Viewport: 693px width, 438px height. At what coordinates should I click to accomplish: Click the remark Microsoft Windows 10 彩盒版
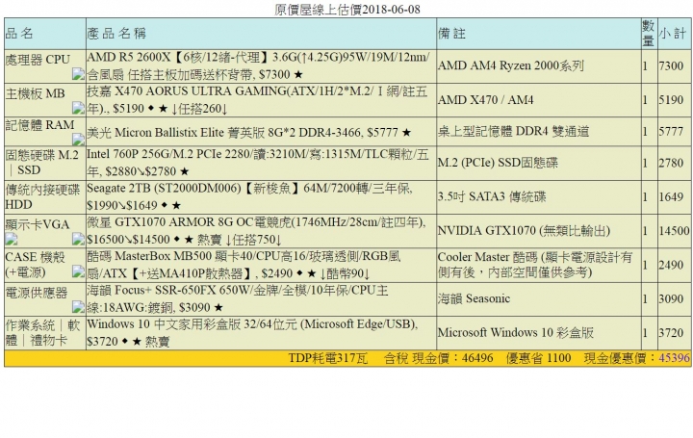click(515, 332)
